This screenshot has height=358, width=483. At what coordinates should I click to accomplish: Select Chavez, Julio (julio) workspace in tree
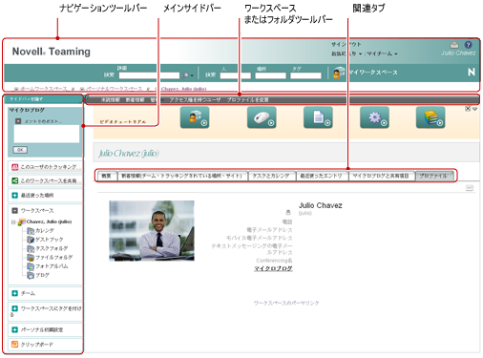(x=49, y=221)
